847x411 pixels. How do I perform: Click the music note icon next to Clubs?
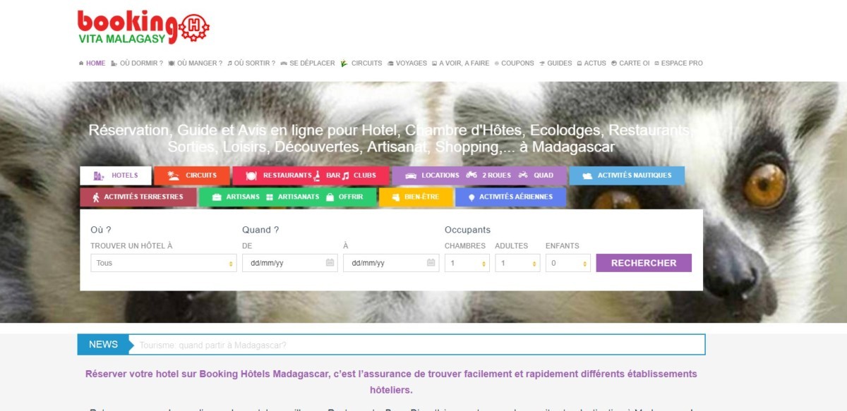(346, 176)
